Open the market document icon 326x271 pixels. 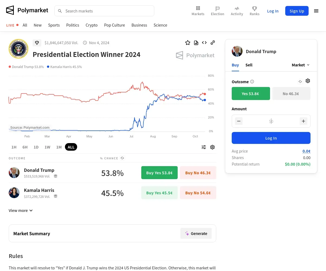point(196,43)
